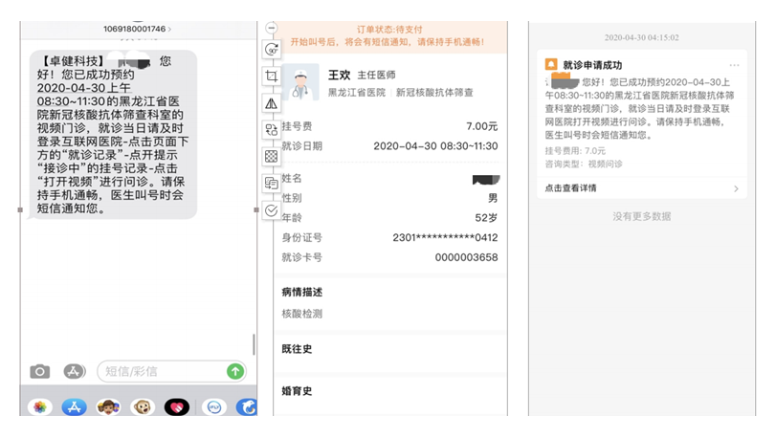Select the crop tool

coord(271,77)
